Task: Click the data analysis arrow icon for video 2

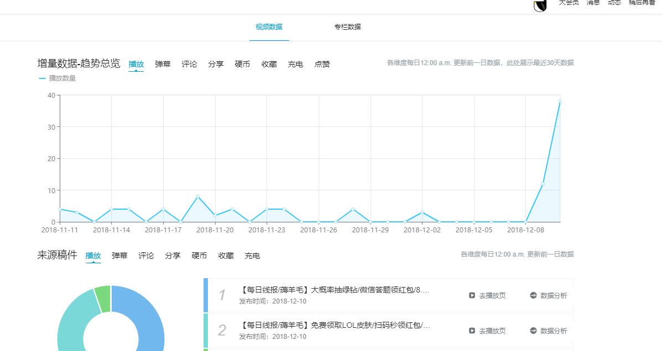Action: [533, 331]
